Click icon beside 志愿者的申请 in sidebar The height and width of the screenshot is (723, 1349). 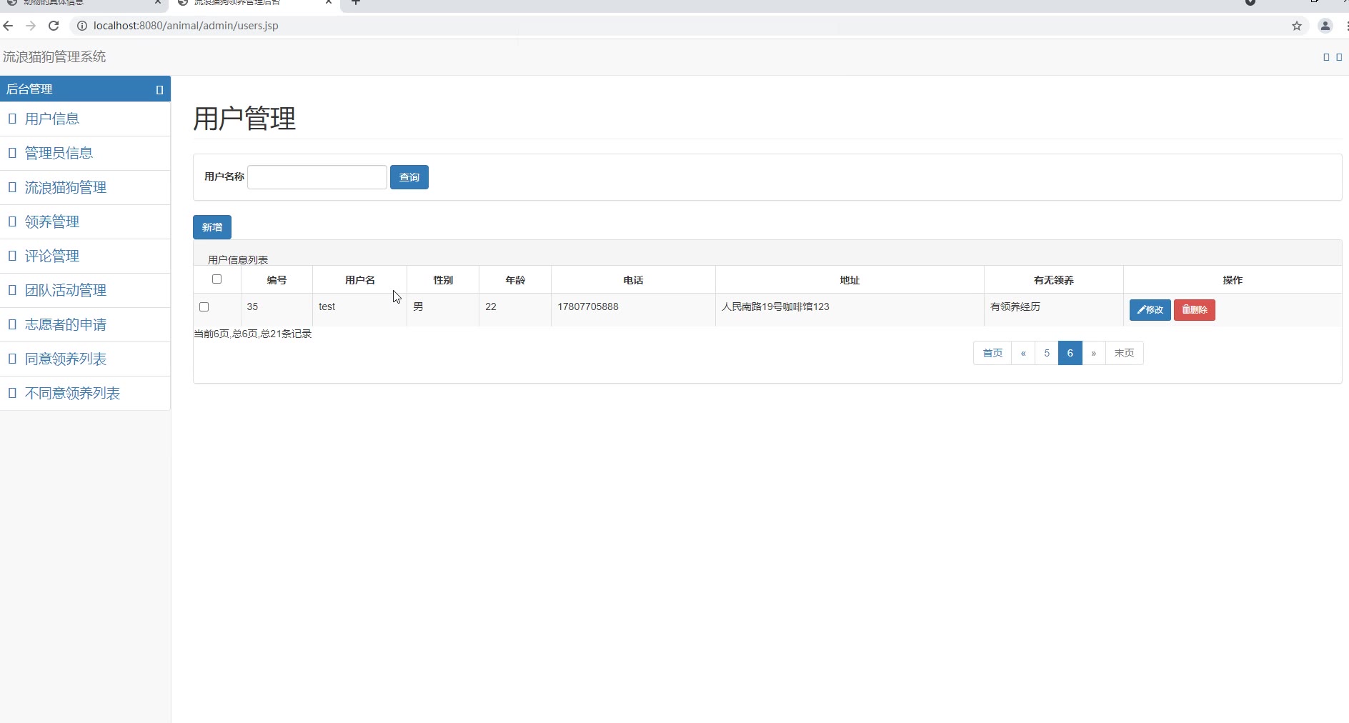(x=12, y=324)
